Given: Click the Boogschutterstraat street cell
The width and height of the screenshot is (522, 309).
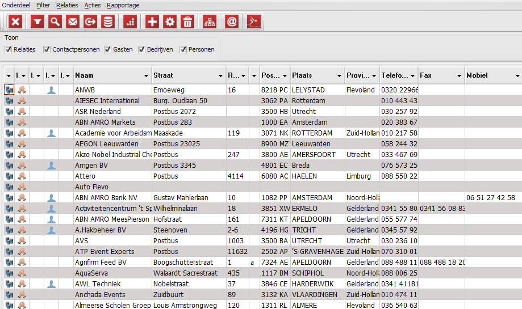Looking at the screenshot, I should tap(189, 263).
